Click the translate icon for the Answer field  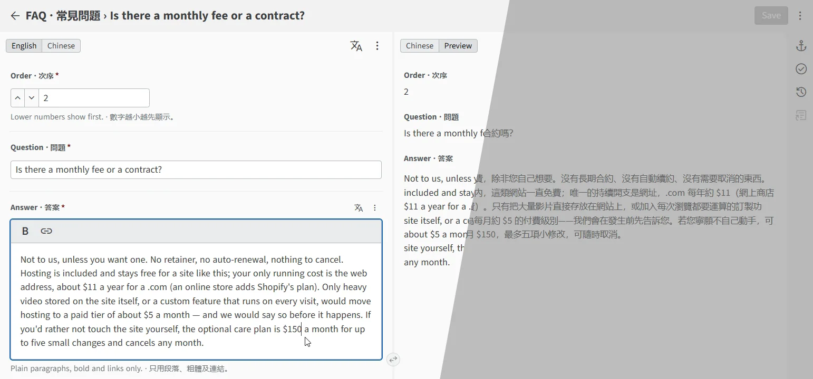[359, 208]
